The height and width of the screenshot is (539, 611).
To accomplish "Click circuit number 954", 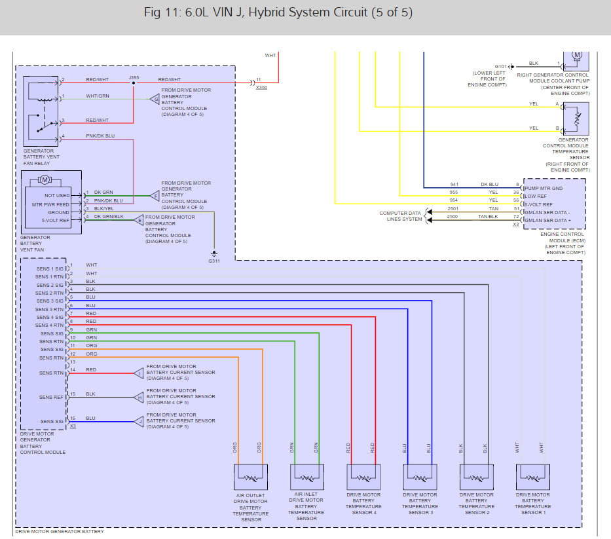I will (454, 200).
